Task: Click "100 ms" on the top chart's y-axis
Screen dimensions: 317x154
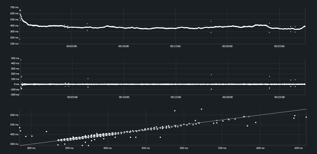Action: (x=14, y=44)
